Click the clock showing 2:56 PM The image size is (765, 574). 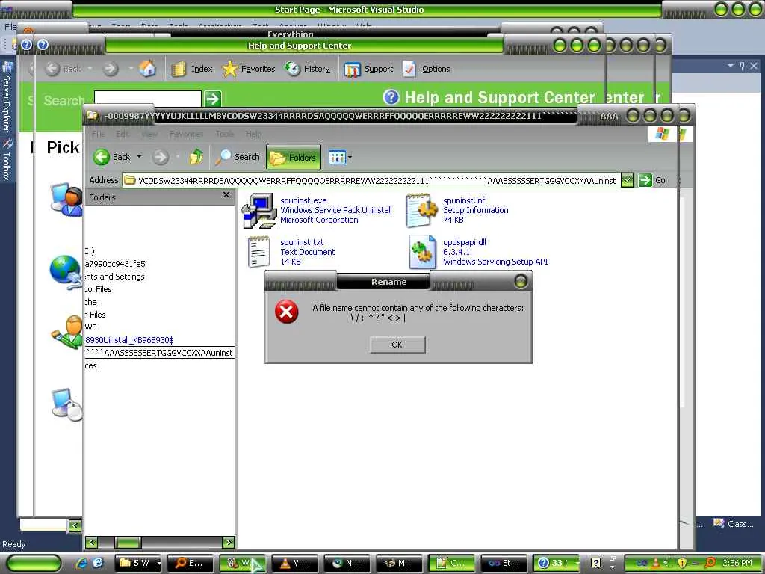tap(737, 564)
